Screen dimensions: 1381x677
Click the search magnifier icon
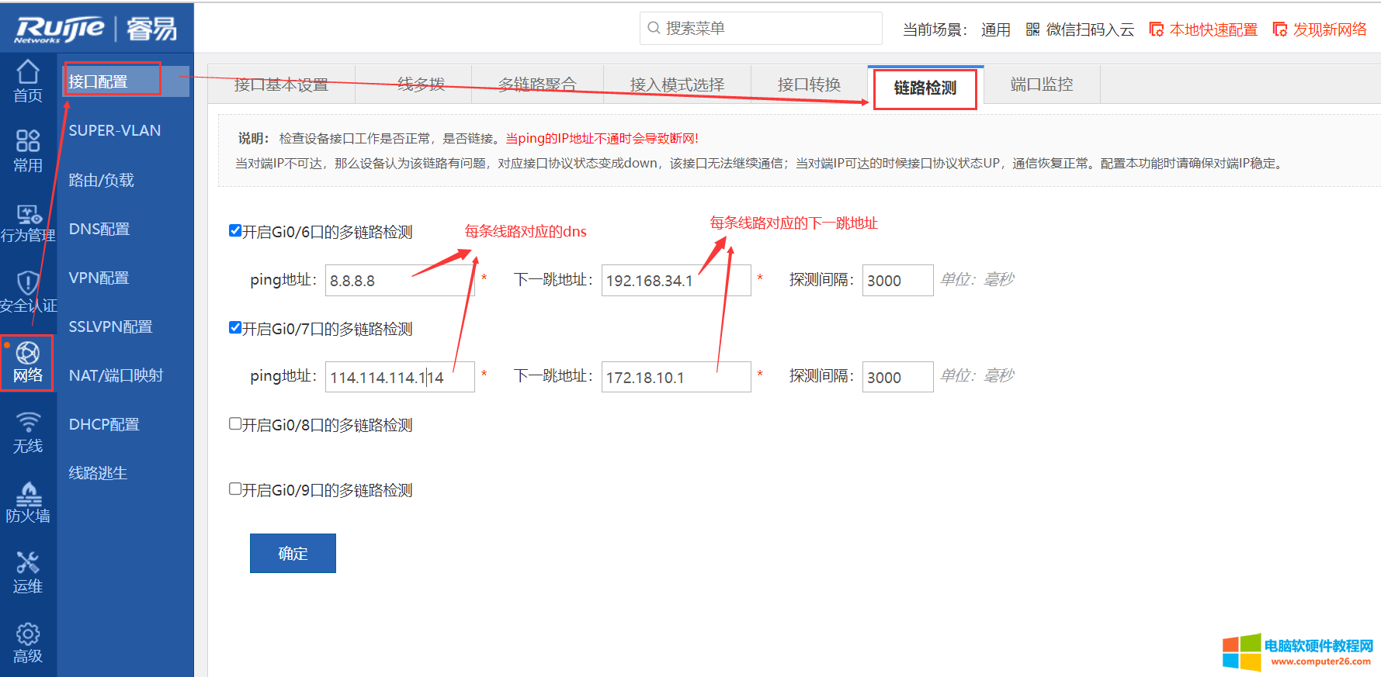[x=654, y=28]
